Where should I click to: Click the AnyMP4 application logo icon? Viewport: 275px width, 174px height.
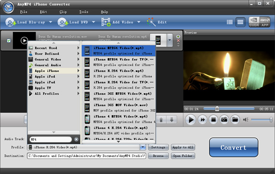point(9,7)
